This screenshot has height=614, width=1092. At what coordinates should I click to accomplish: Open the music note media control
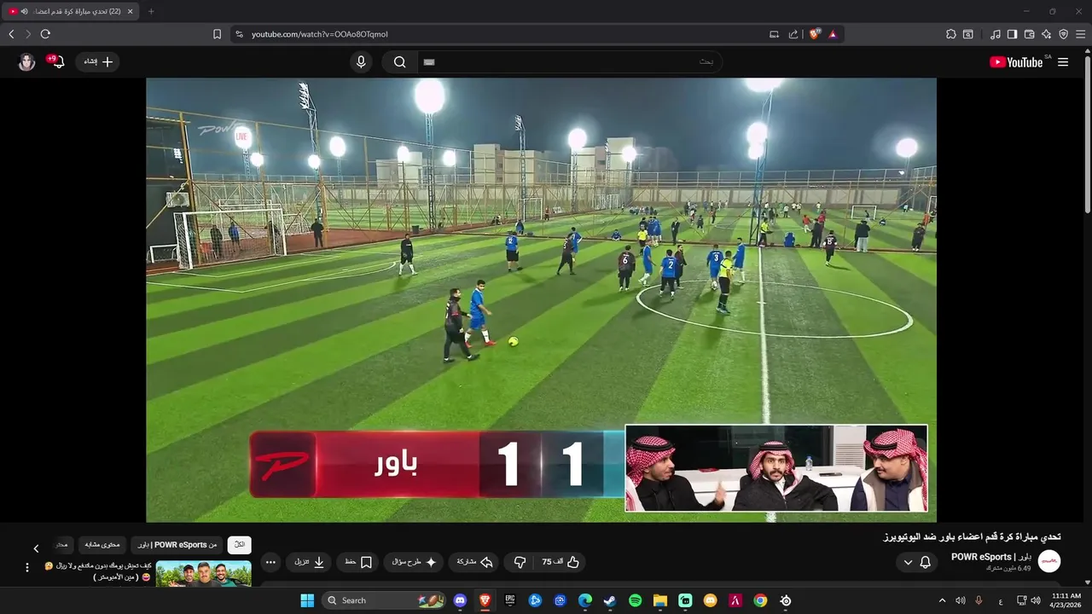pos(996,34)
